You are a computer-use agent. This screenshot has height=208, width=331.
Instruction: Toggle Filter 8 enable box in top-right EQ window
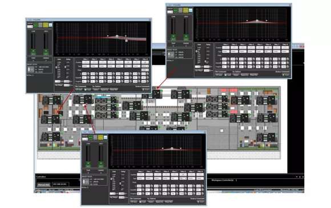click(285, 48)
